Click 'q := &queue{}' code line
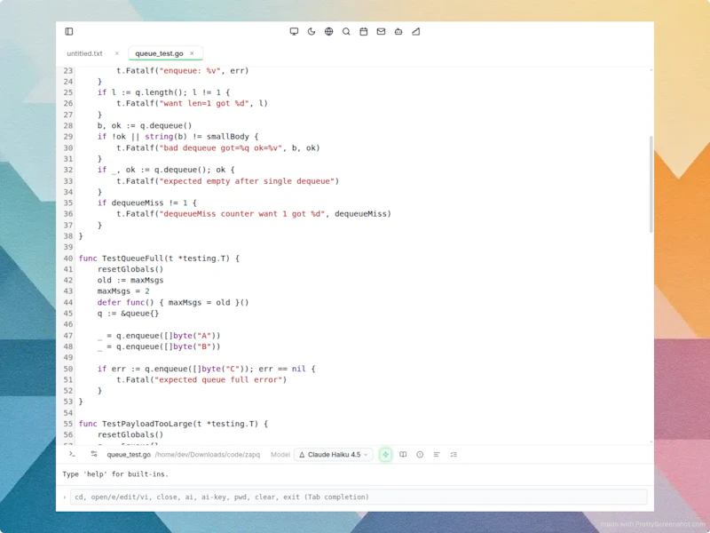Image resolution: width=710 pixels, height=533 pixels. (128, 314)
